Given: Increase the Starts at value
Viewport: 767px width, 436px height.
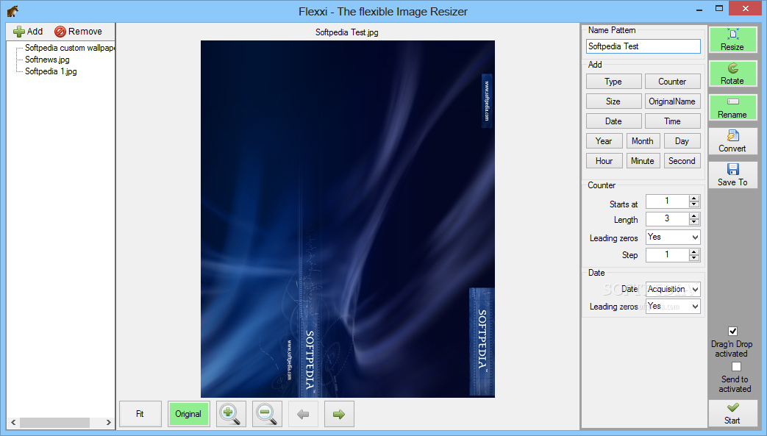Looking at the screenshot, I should coord(694,199).
